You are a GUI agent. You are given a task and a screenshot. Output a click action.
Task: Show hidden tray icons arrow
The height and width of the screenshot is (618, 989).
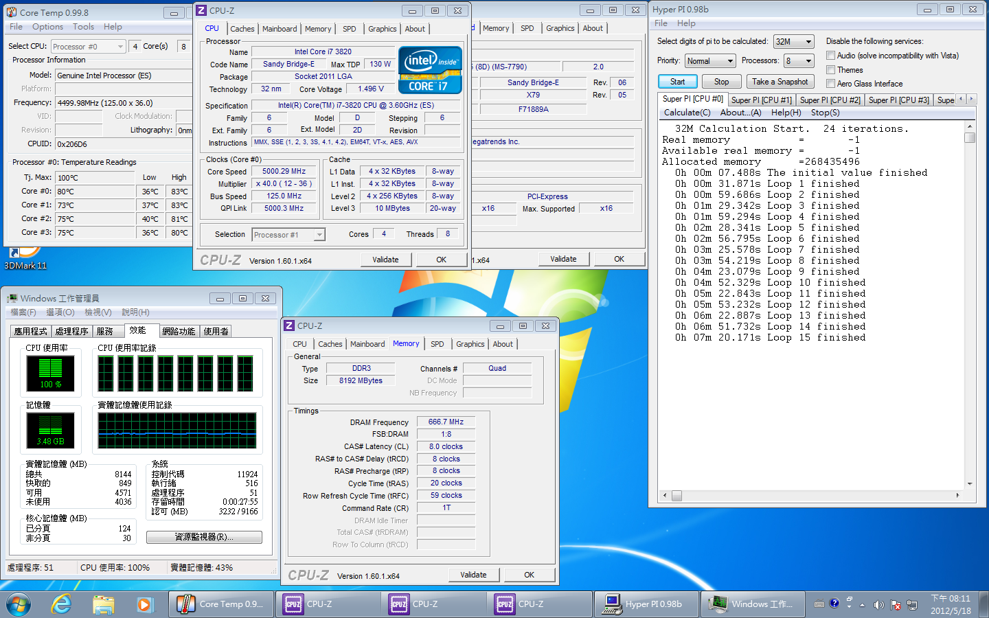(x=862, y=605)
